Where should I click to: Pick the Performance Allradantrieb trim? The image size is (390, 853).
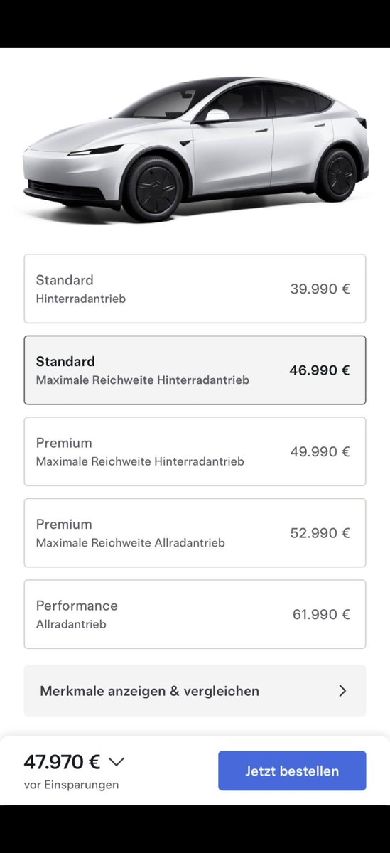[x=195, y=614]
